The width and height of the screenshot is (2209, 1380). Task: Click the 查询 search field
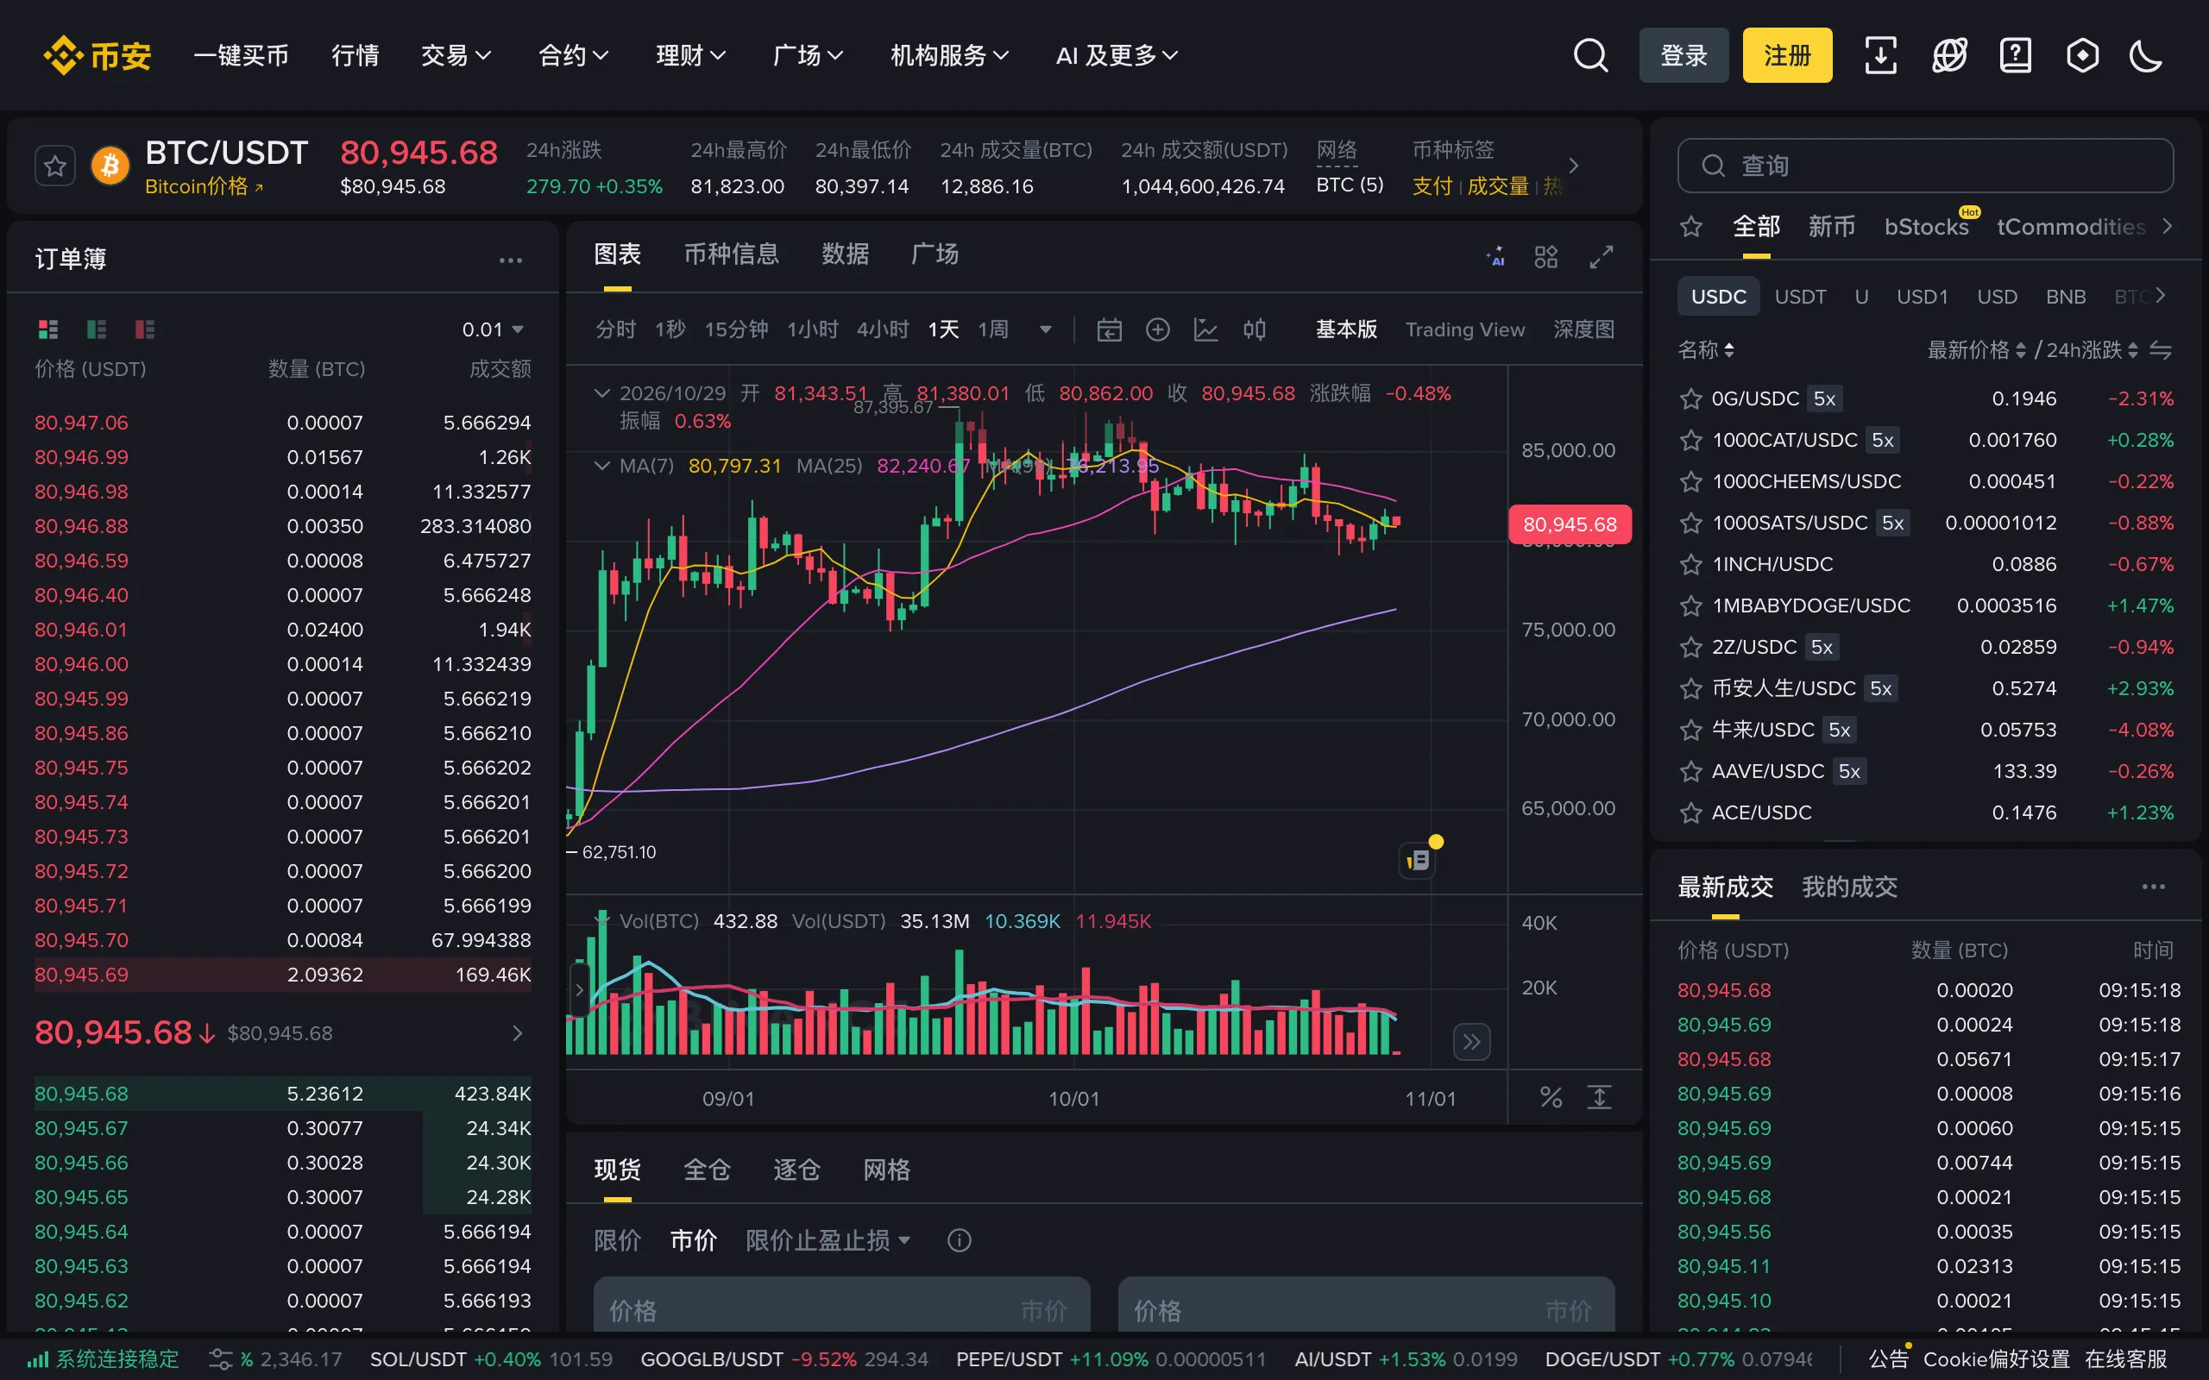click(1925, 166)
